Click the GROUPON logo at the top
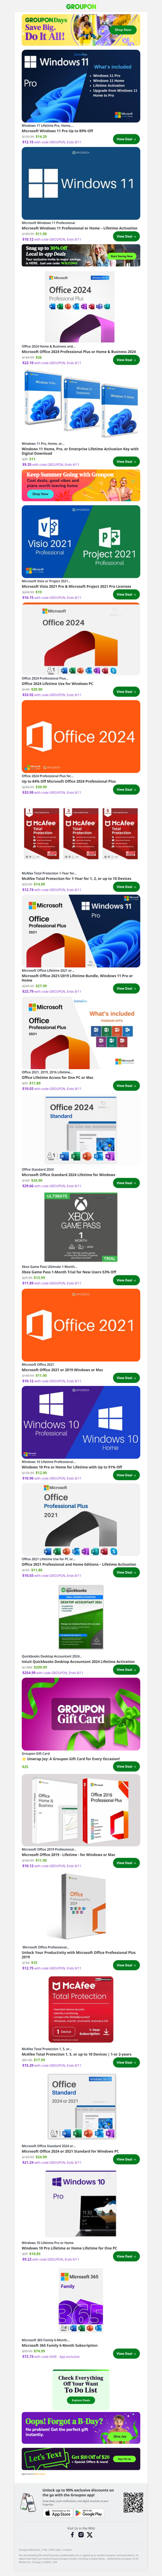 [81, 6]
